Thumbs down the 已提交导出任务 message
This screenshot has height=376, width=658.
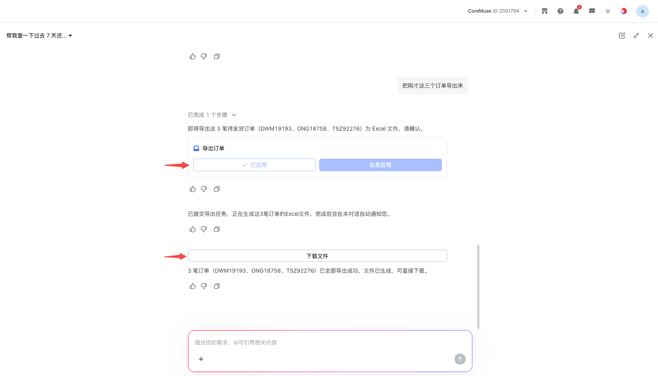click(x=204, y=229)
